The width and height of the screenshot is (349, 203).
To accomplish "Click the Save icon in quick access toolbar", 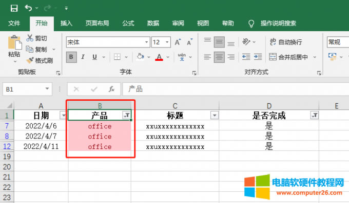I will pyautogui.click(x=14, y=8).
